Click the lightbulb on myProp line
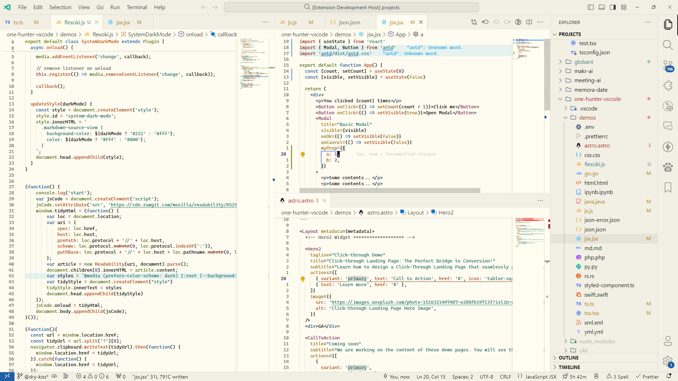678x381 pixels. [x=303, y=154]
